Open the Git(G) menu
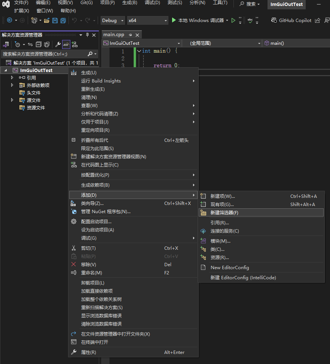Screen dimensions: 330x364 pos(86,3)
